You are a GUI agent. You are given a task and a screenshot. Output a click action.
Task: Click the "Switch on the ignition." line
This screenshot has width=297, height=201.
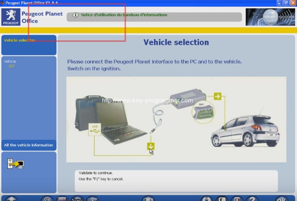pyautogui.click(x=94, y=69)
